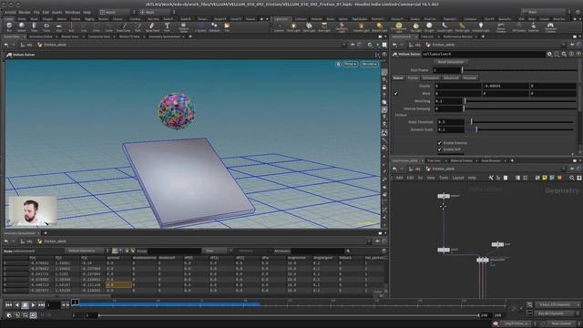Add a new pane tab in viewport pane
Viewport: 583px width, 328px height.
(x=190, y=36)
